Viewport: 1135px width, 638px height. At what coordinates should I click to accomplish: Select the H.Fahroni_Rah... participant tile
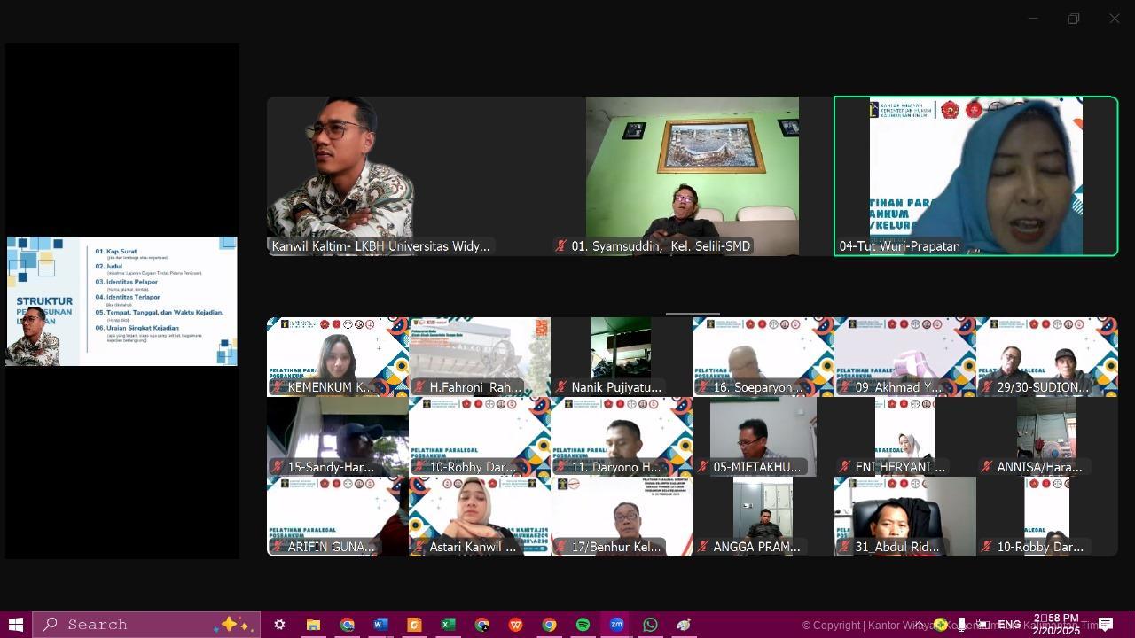pyautogui.click(x=480, y=357)
